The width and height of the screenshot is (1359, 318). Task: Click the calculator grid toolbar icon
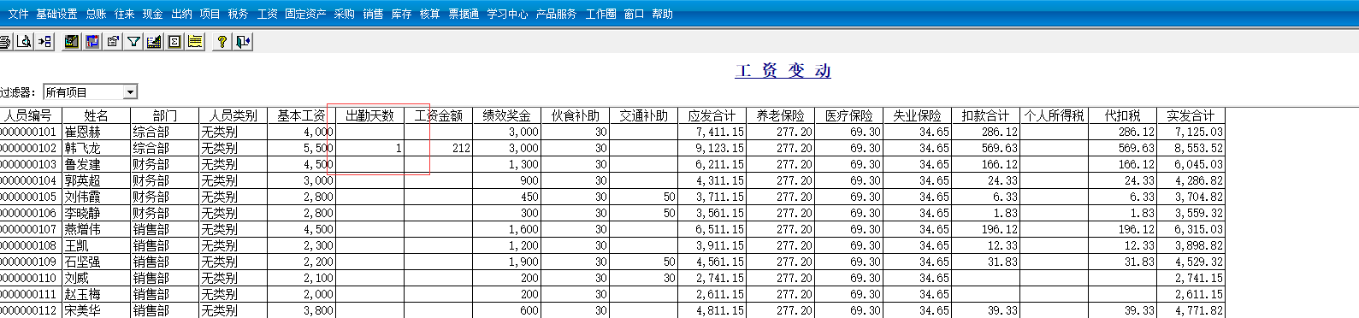pos(154,41)
